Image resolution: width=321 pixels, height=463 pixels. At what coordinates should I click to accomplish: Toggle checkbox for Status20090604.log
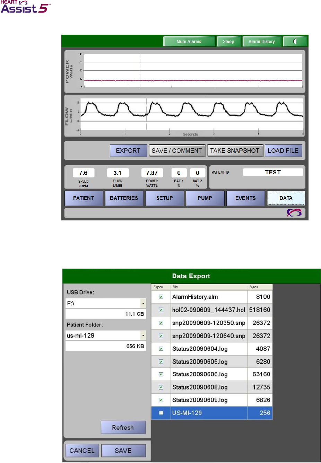pos(161,349)
